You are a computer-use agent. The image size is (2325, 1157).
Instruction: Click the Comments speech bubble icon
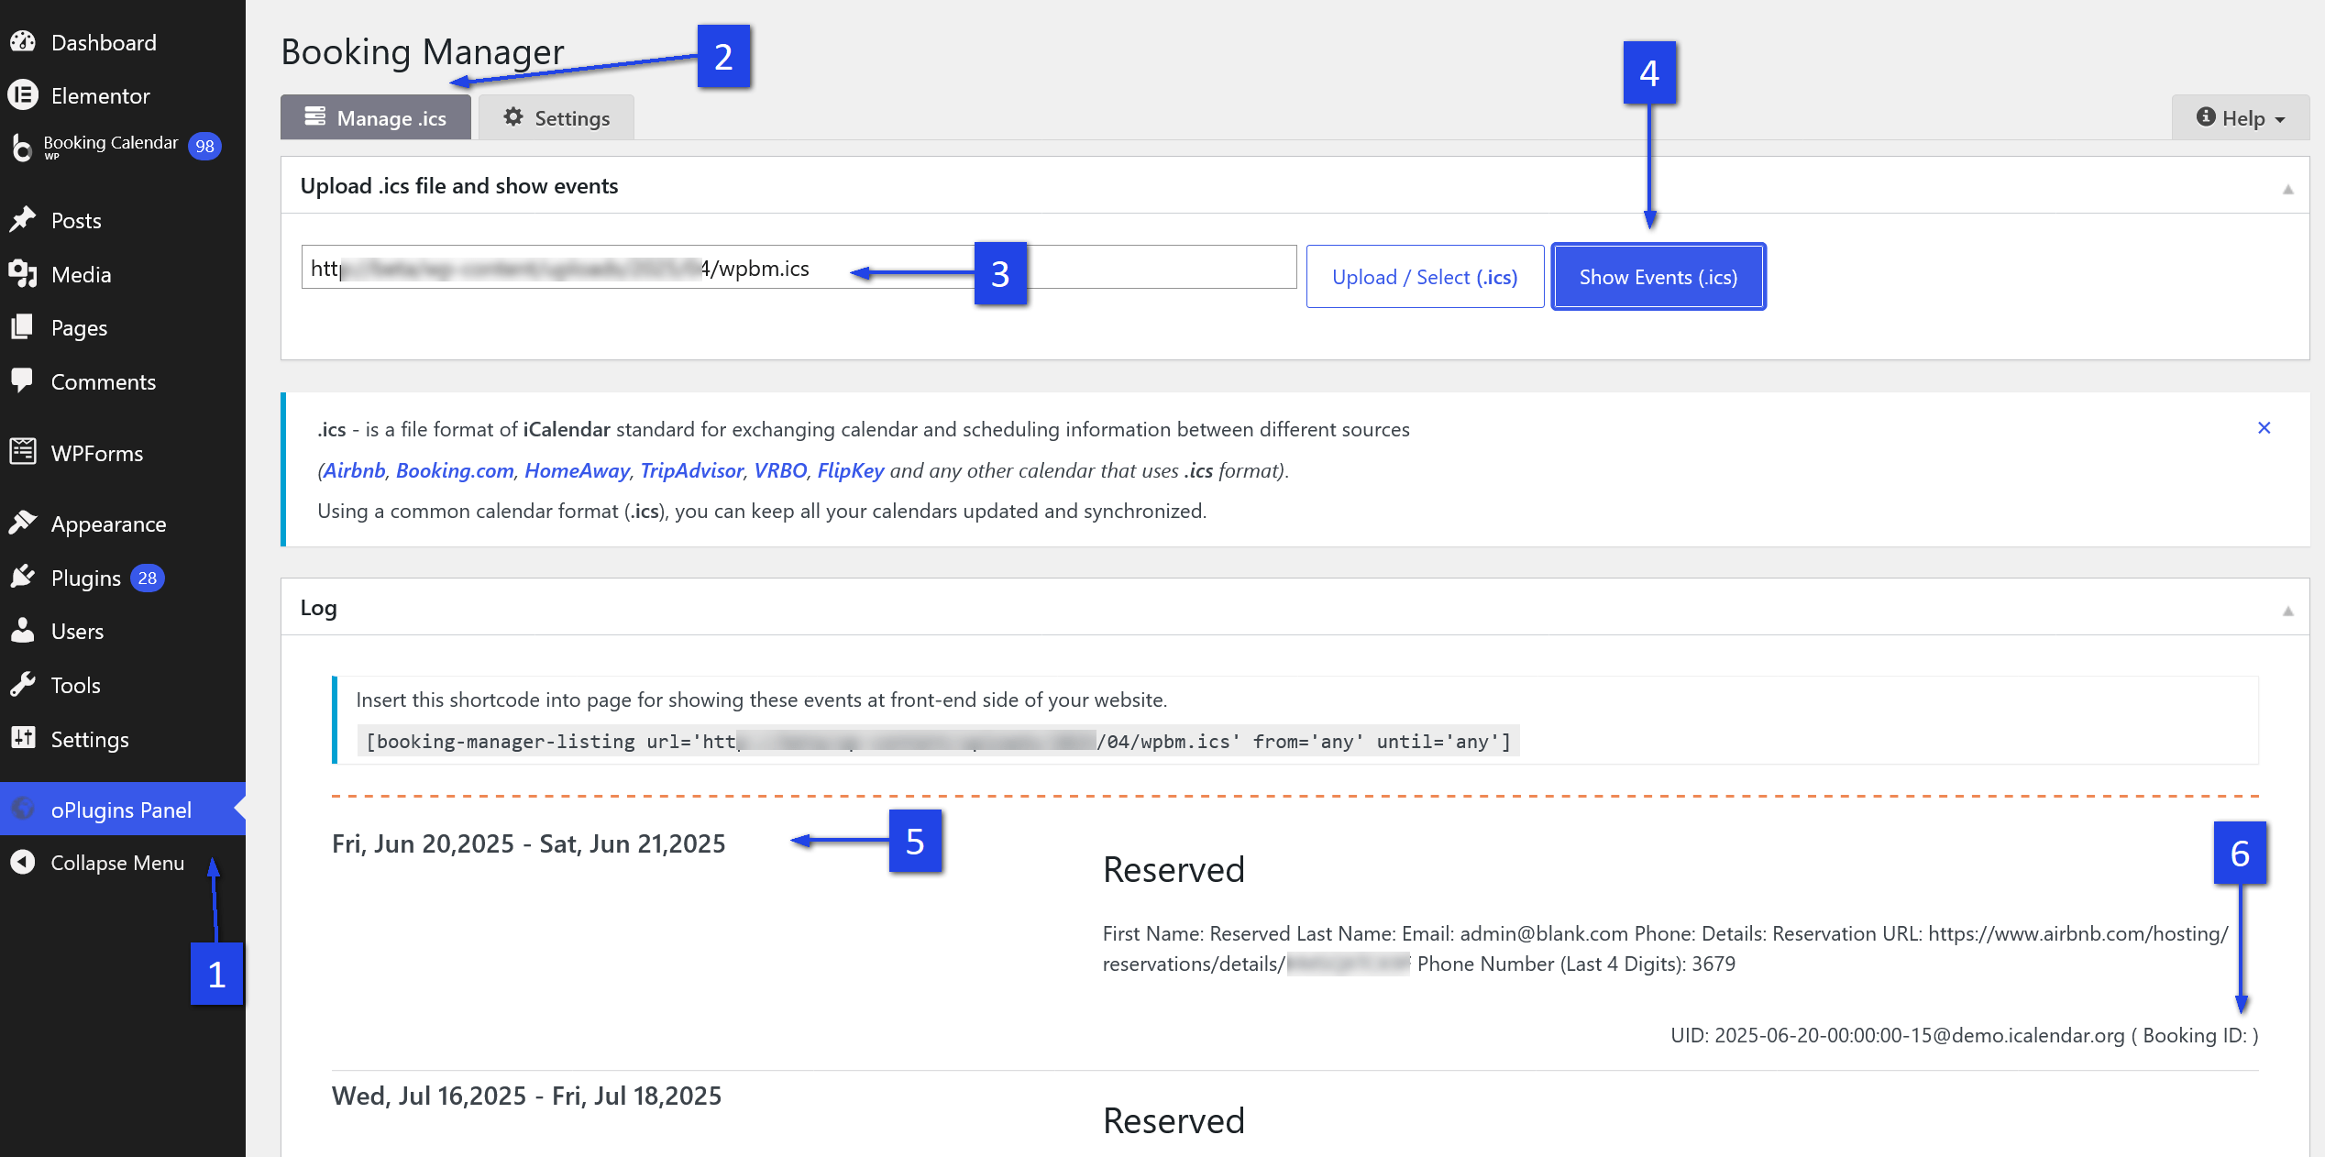pos(23,381)
